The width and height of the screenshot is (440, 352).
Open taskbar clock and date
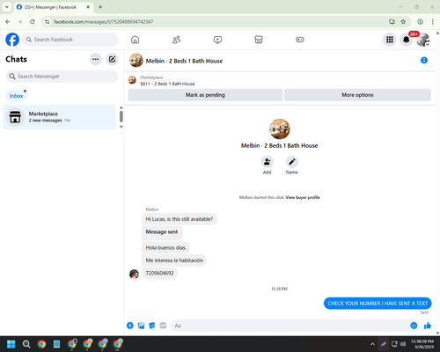(x=422, y=344)
